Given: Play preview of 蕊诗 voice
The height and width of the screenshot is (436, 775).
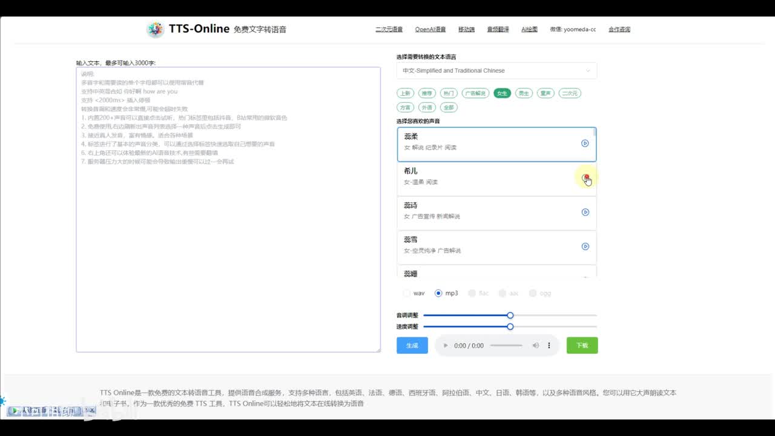Looking at the screenshot, I should click(x=585, y=212).
